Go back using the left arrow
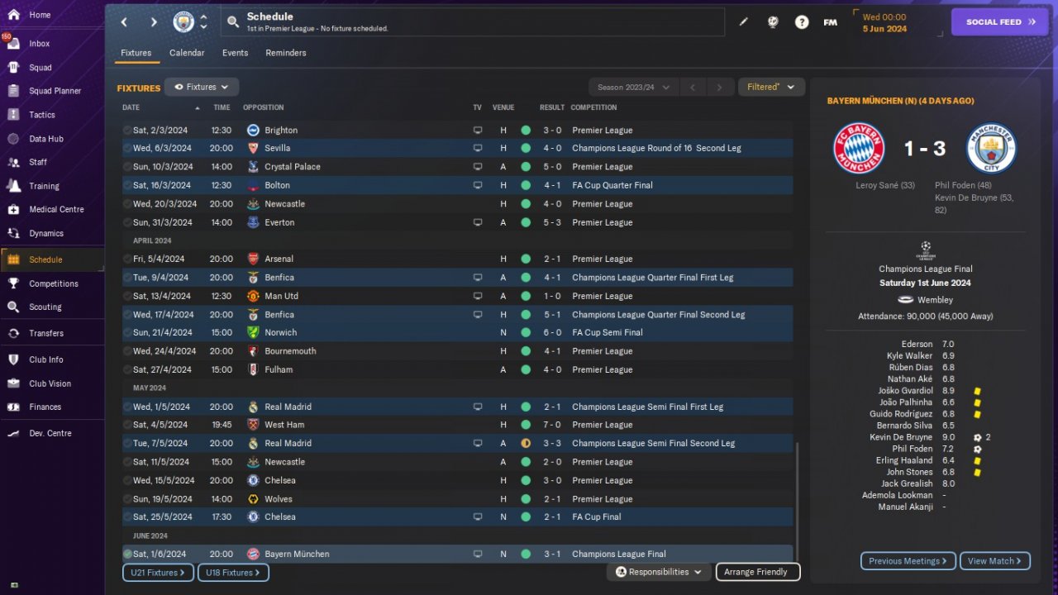The height and width of the screenshot is (595, 1058). (x=124, y=22)
